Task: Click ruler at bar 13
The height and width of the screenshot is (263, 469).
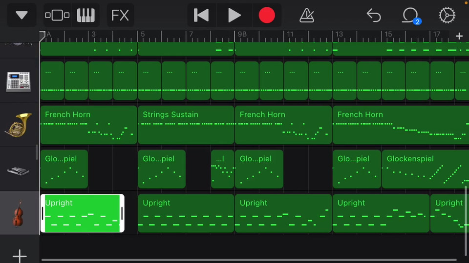Action: (339, 34)
